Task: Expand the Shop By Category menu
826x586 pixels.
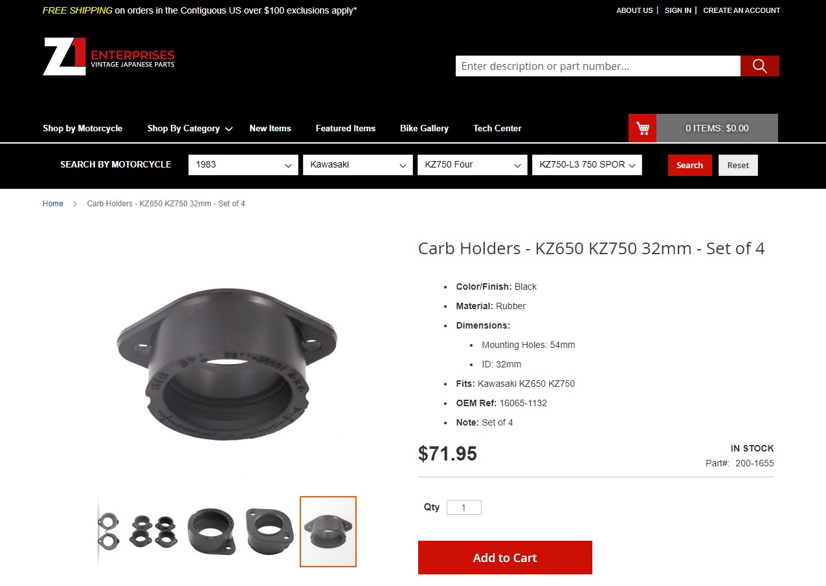Action: 190,128
